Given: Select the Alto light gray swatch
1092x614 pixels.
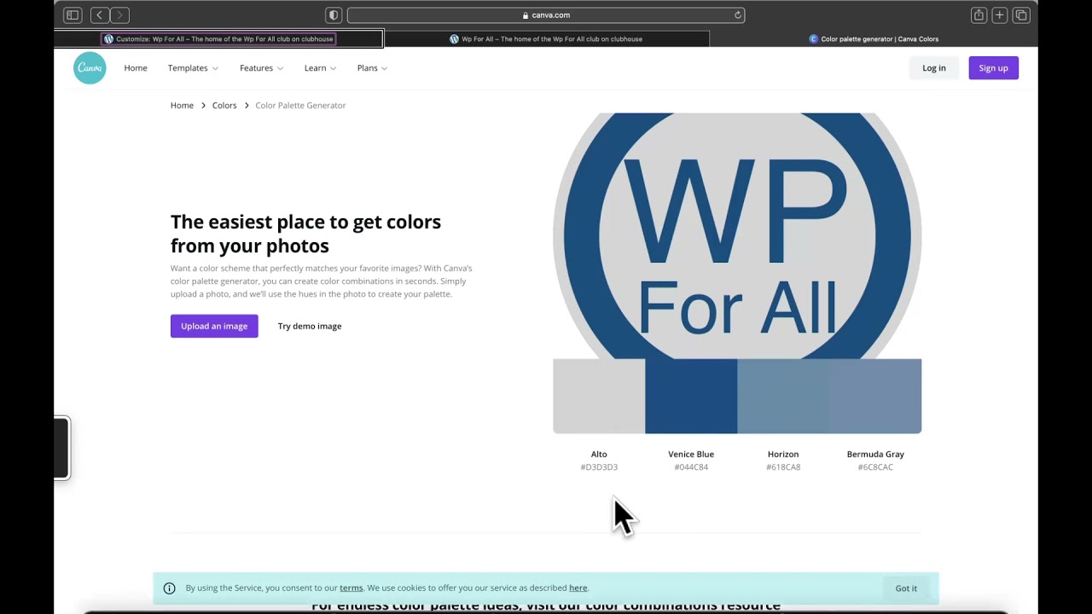Looking at the screenshot, I should pos(599,397).
